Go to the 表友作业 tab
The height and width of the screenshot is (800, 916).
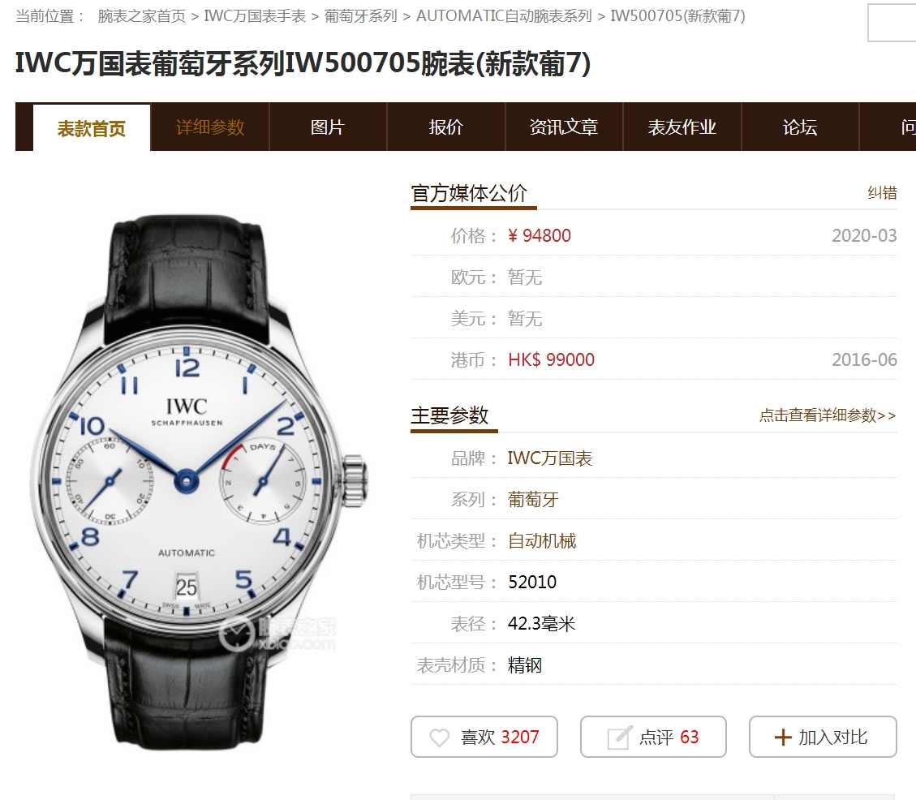point(682,127)
